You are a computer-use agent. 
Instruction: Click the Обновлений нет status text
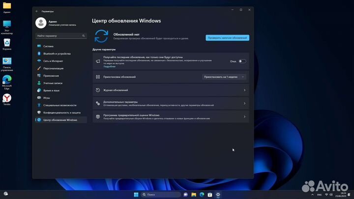[x=126, y=34]
